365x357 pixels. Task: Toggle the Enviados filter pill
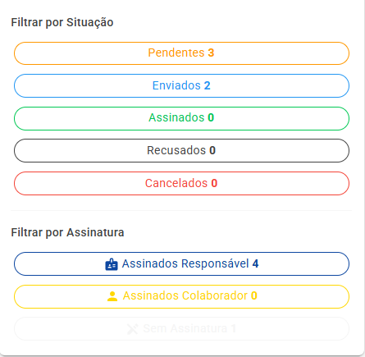point(181,85)
